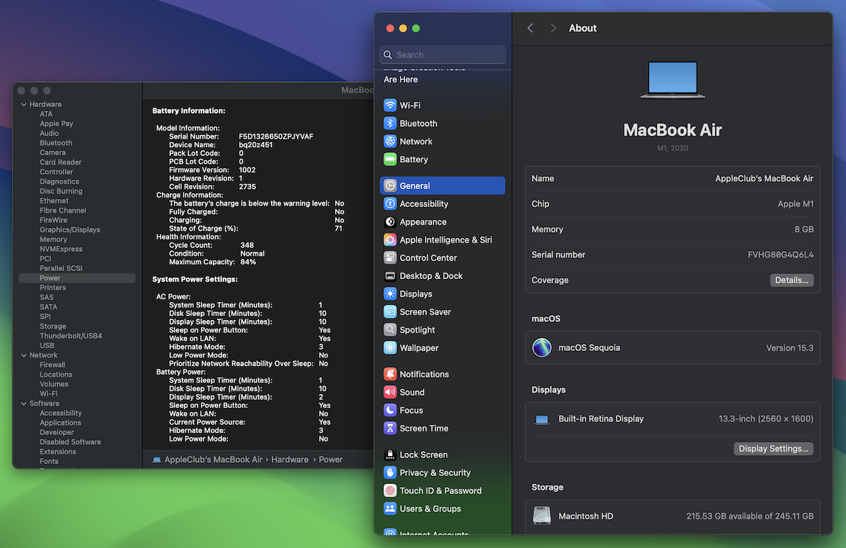The width and height of the screenshot is (846, 548).
Task: Click 13.3-inch (2560 × 1600) display text
Action: tap(766, 419)
